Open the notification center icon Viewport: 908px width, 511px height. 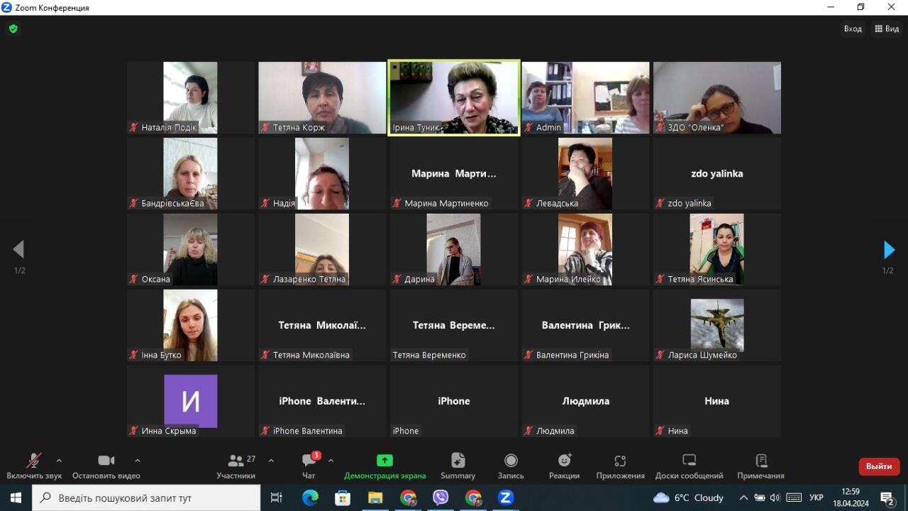[887, 498]
